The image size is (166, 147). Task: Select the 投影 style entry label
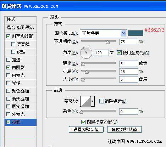[16, 122]
